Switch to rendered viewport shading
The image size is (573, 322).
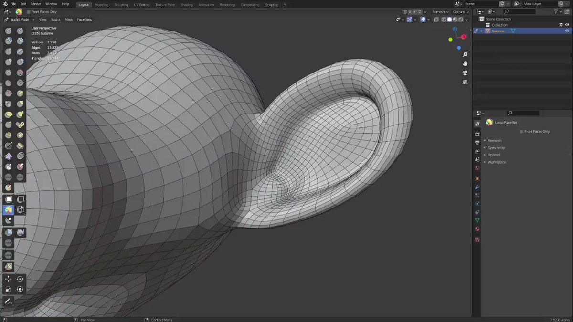pyautogui.click(x=460, y=20)
